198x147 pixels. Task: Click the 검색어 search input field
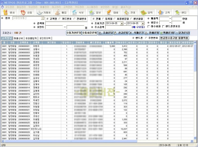coord(66,23)
